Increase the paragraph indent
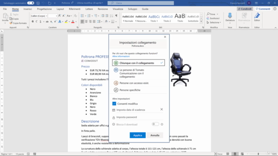 pos(107,16)
